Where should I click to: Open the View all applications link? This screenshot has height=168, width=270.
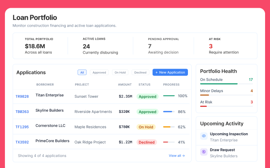pos(177,156)
